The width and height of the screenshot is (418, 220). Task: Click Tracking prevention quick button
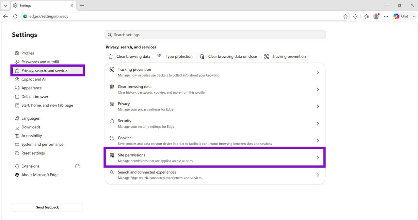coord(285,57)
